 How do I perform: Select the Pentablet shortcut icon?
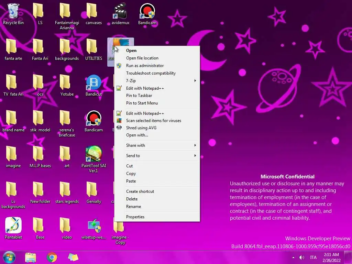pyautogui.click(x=13, y=228)
